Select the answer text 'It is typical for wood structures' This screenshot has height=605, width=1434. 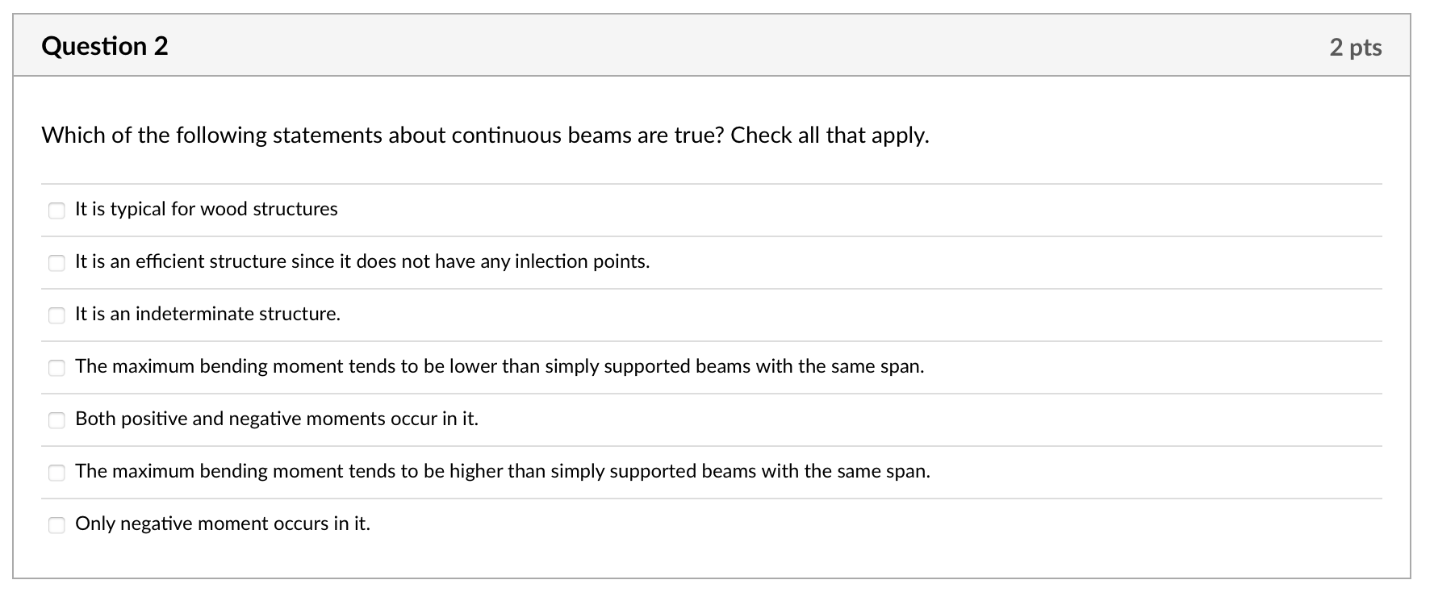point(206,209)
